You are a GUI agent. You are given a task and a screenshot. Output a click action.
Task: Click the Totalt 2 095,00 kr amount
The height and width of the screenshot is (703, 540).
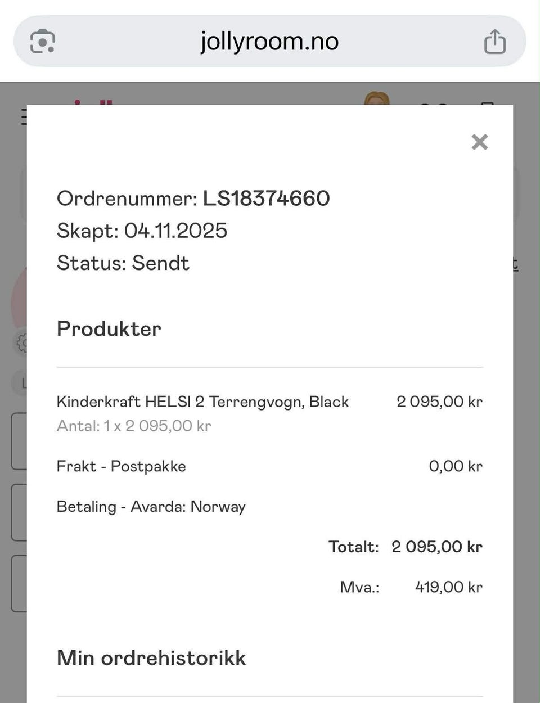[x=437, y=547]
